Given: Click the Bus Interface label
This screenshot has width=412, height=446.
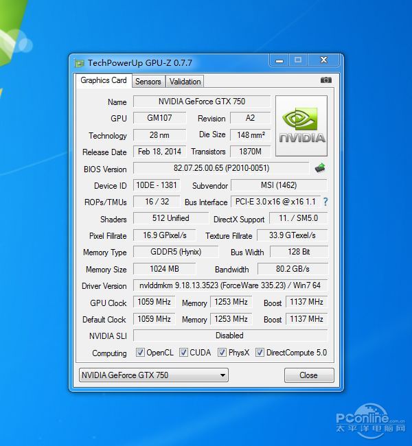Looking at the screenshot, I should click(206, 202).
